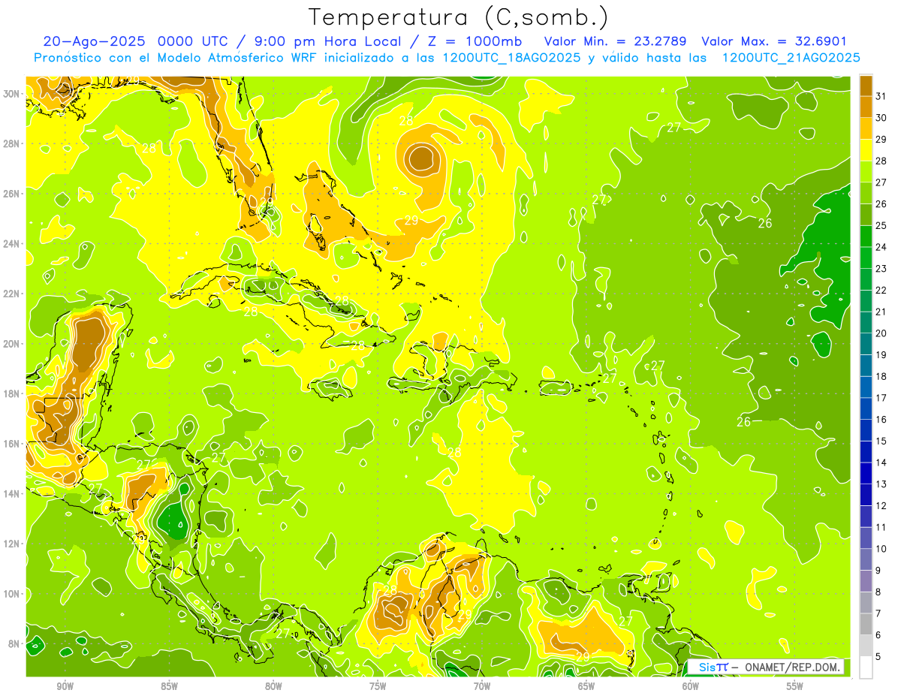Click the legend color band above 31
Image resolution: width=901 pixels, height=696 pixels.
866,86
